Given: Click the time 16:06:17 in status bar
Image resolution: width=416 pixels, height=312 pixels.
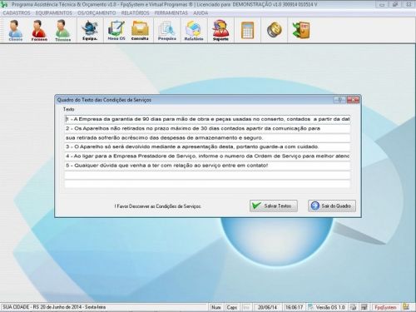Looking at the screenshot, I should pyautogui.click(x=294, y=307).
